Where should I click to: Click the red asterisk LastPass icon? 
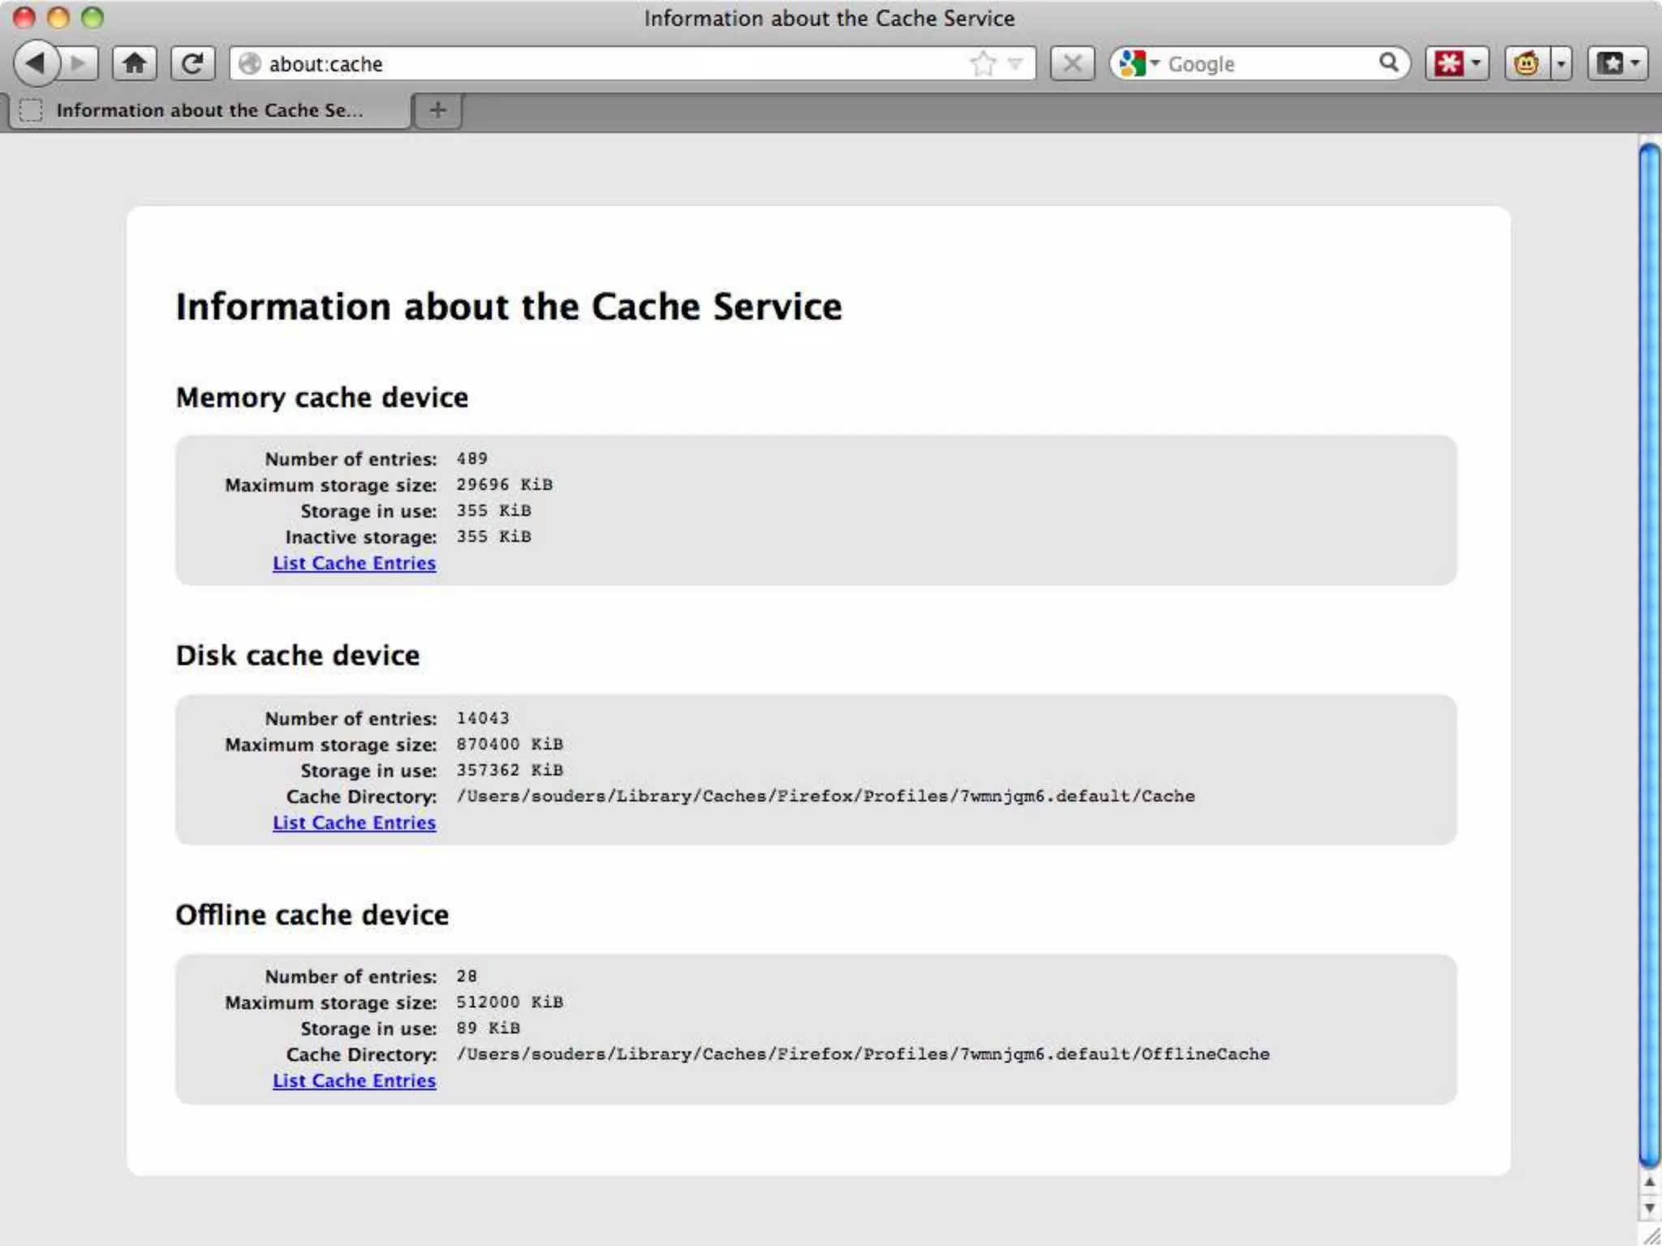[x=1449, y=63]
